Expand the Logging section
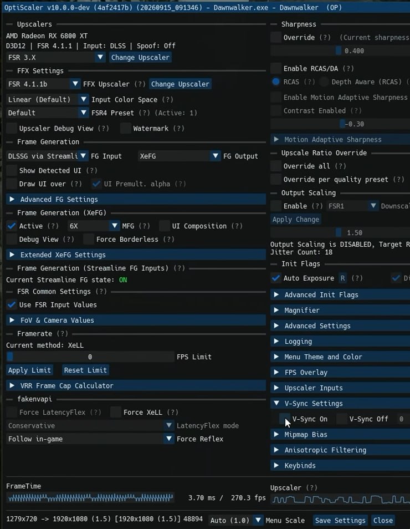 click(x=340, y=341)
